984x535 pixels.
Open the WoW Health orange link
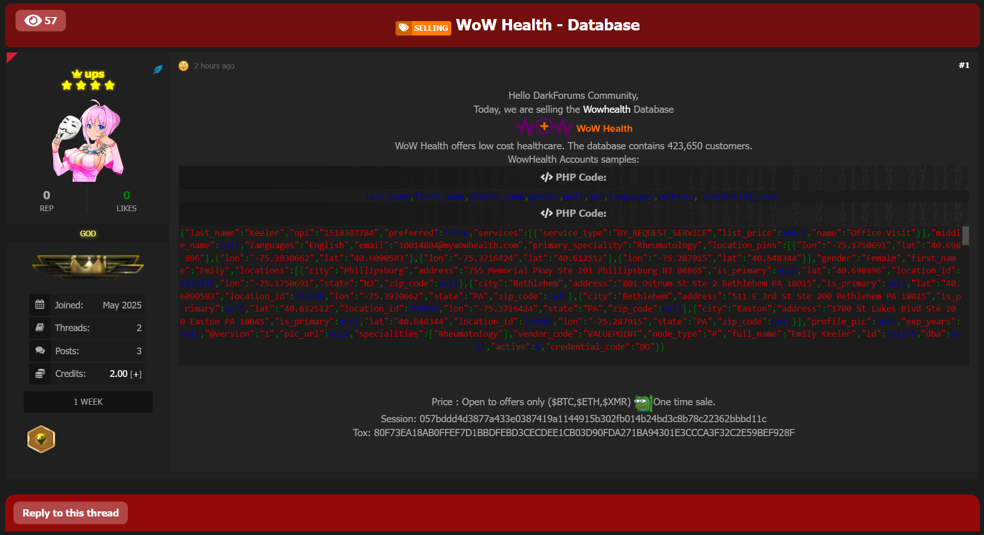click(604, 128)
